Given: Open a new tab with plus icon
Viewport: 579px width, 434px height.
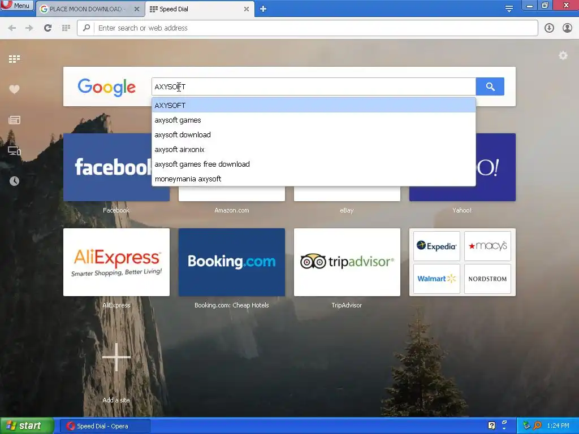Looking at the screenshot, I should tap(263, 9).
